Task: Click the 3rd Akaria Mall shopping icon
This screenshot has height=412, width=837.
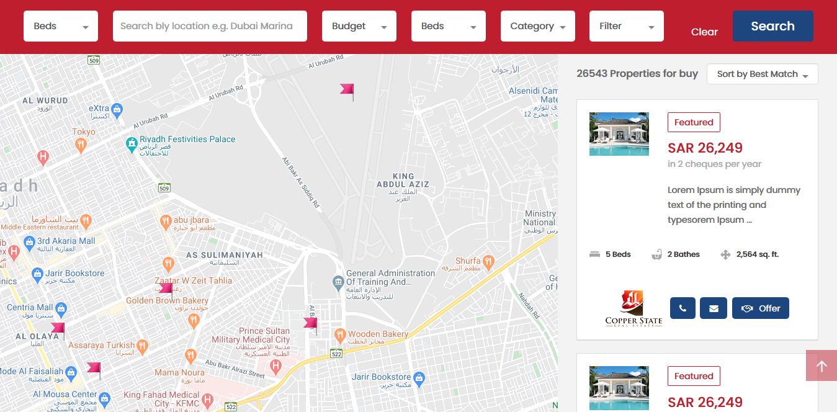Action: pos(29,242)
